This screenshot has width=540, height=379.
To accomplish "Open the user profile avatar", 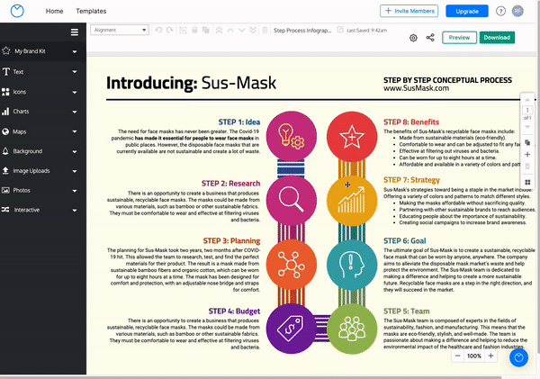I will [x=517, y=11].
